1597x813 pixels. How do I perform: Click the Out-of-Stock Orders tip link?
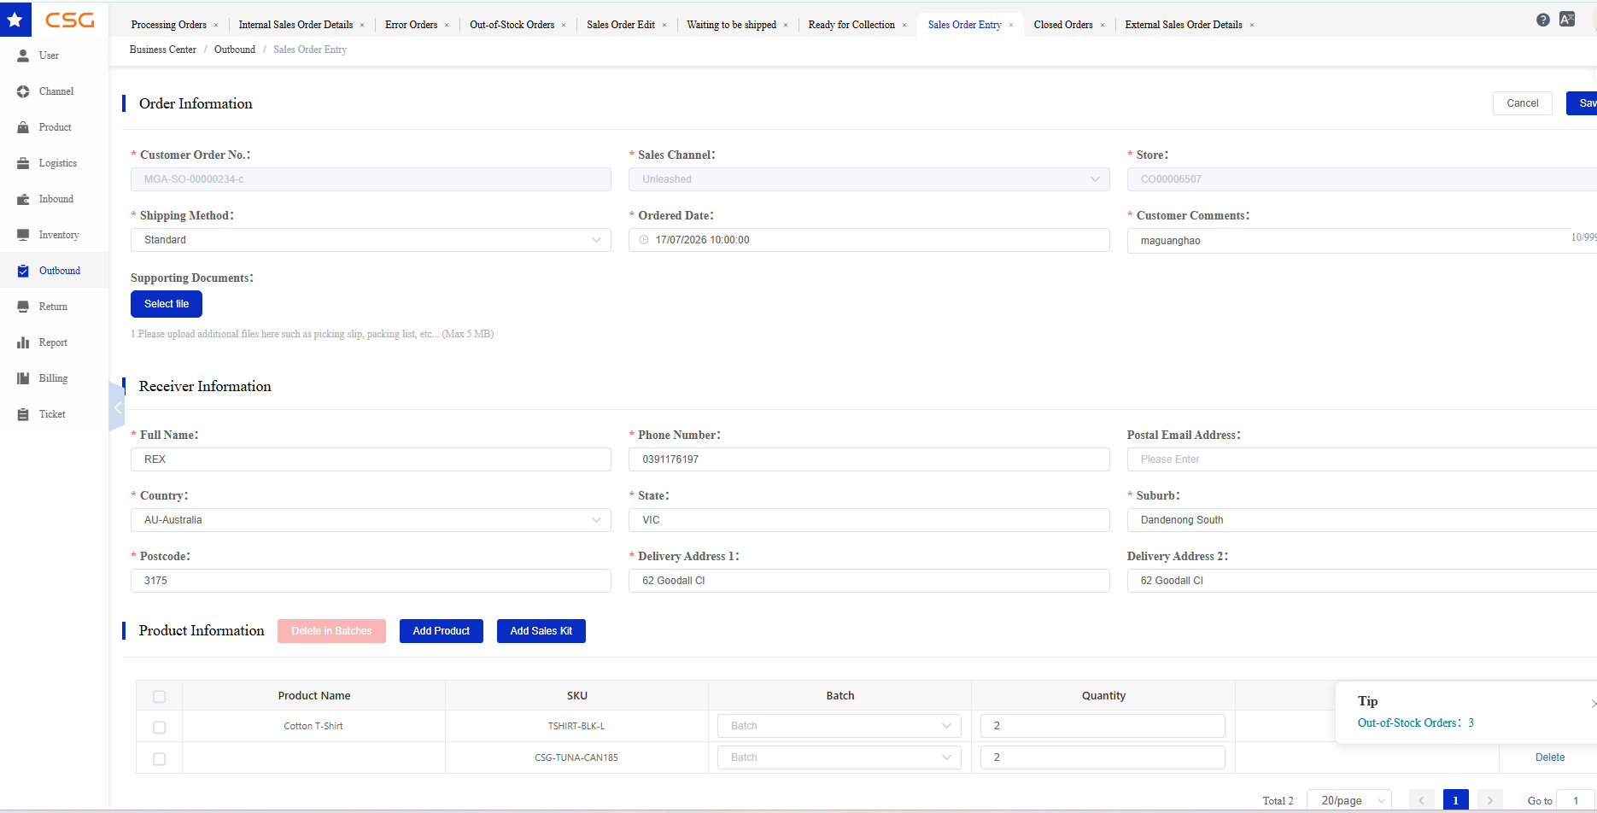click(1416, 722)
